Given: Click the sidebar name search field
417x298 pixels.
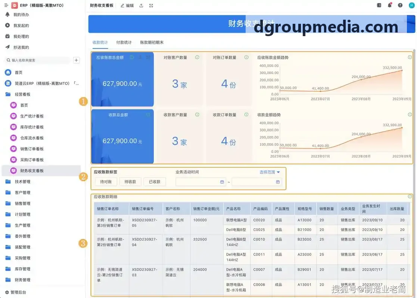Looking at the screenshot, I should pyautogui.click(x=38, y=60).
